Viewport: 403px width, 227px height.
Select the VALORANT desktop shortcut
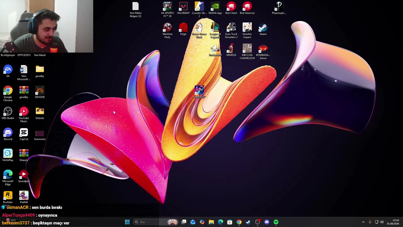(x=183, y=8)
